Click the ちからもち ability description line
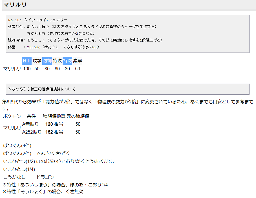Screen dimensions: 256x198 [61, 33]
